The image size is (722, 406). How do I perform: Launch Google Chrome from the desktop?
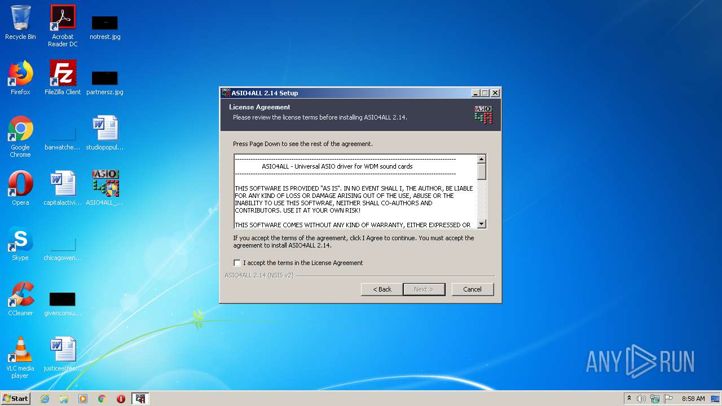(x=20, y=136)
